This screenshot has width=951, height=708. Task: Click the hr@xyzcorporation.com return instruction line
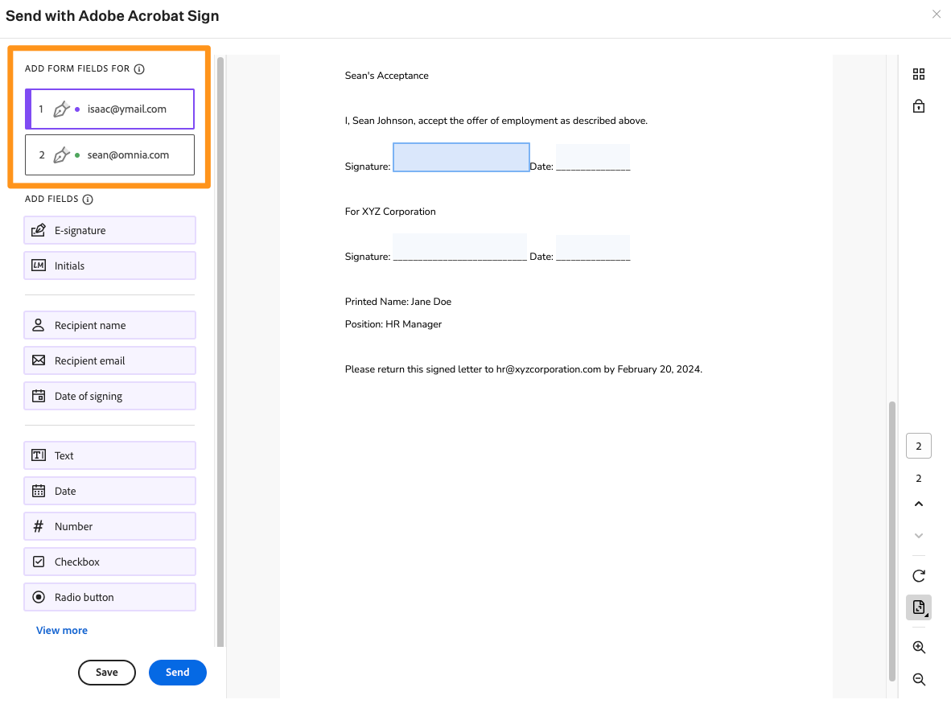click(x=524, y=368)
